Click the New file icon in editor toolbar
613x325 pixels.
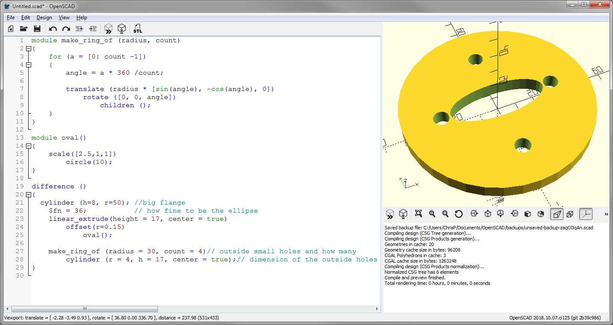click(x=11, y=29)
